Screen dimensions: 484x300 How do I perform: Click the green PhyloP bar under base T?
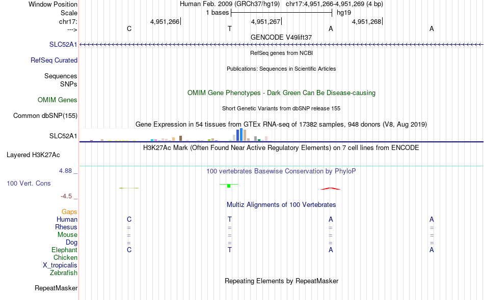[x=229, y=186]
